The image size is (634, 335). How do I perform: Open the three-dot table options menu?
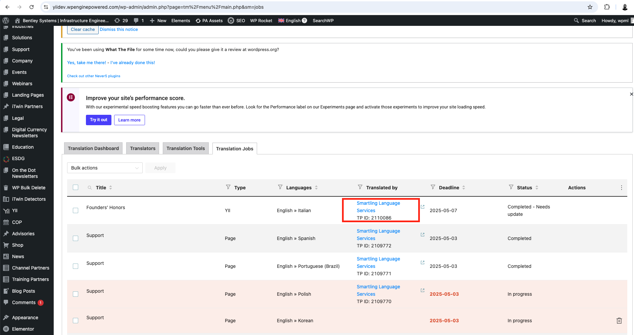621,188
